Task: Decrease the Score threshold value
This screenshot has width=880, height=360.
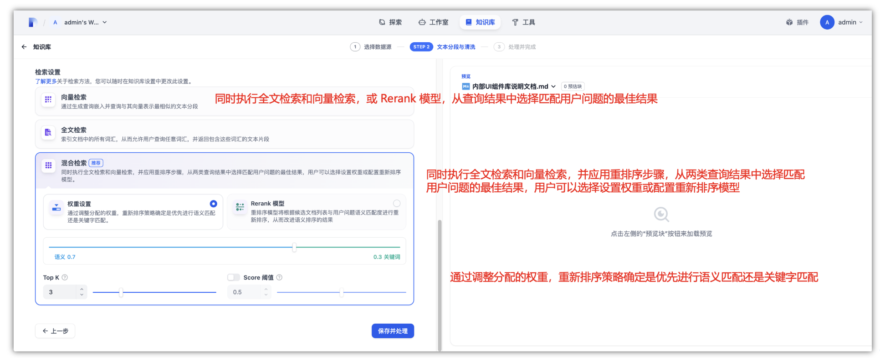Action: tap(266, 295)
